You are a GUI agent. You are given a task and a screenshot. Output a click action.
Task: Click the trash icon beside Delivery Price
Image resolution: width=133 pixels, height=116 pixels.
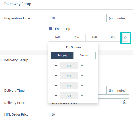(x=124, y=102)
